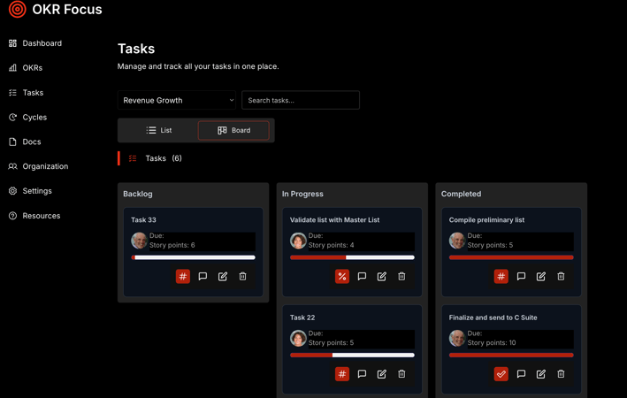627x398 pixels.
Task: Edit the Validate list with Master List task
Action: [382, 277]
